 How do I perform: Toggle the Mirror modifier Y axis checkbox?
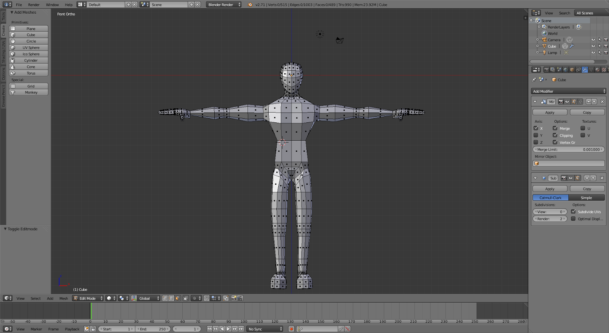point(536,135)
